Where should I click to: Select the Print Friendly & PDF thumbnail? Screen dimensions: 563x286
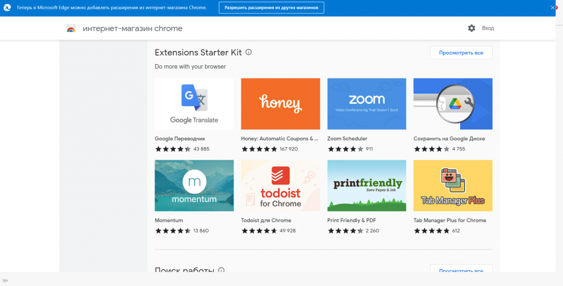coord(367,185)
